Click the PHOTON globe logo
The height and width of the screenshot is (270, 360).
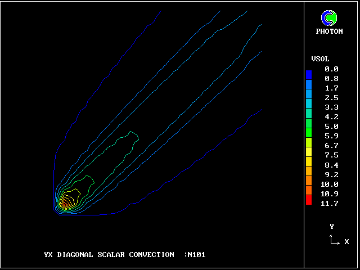point(329,18)
